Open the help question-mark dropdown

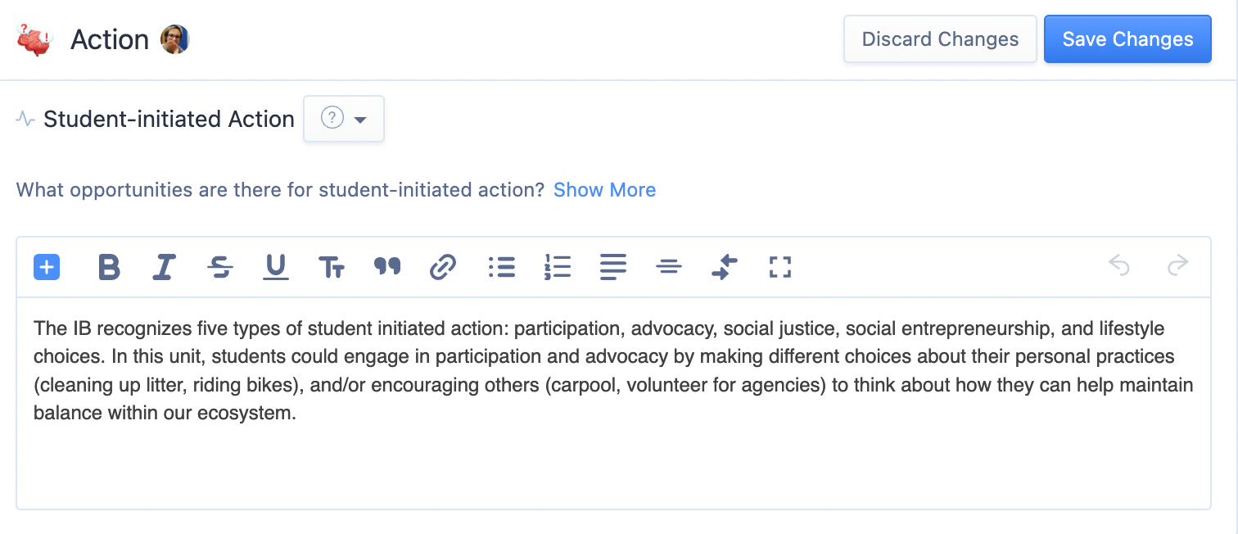tap(343, 120)
